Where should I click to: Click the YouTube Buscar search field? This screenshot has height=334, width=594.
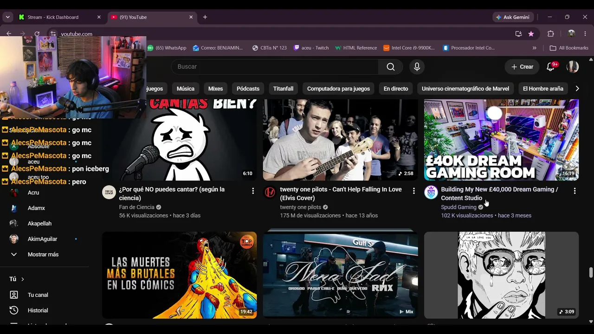pyautogui.click(x=275, y=67)
